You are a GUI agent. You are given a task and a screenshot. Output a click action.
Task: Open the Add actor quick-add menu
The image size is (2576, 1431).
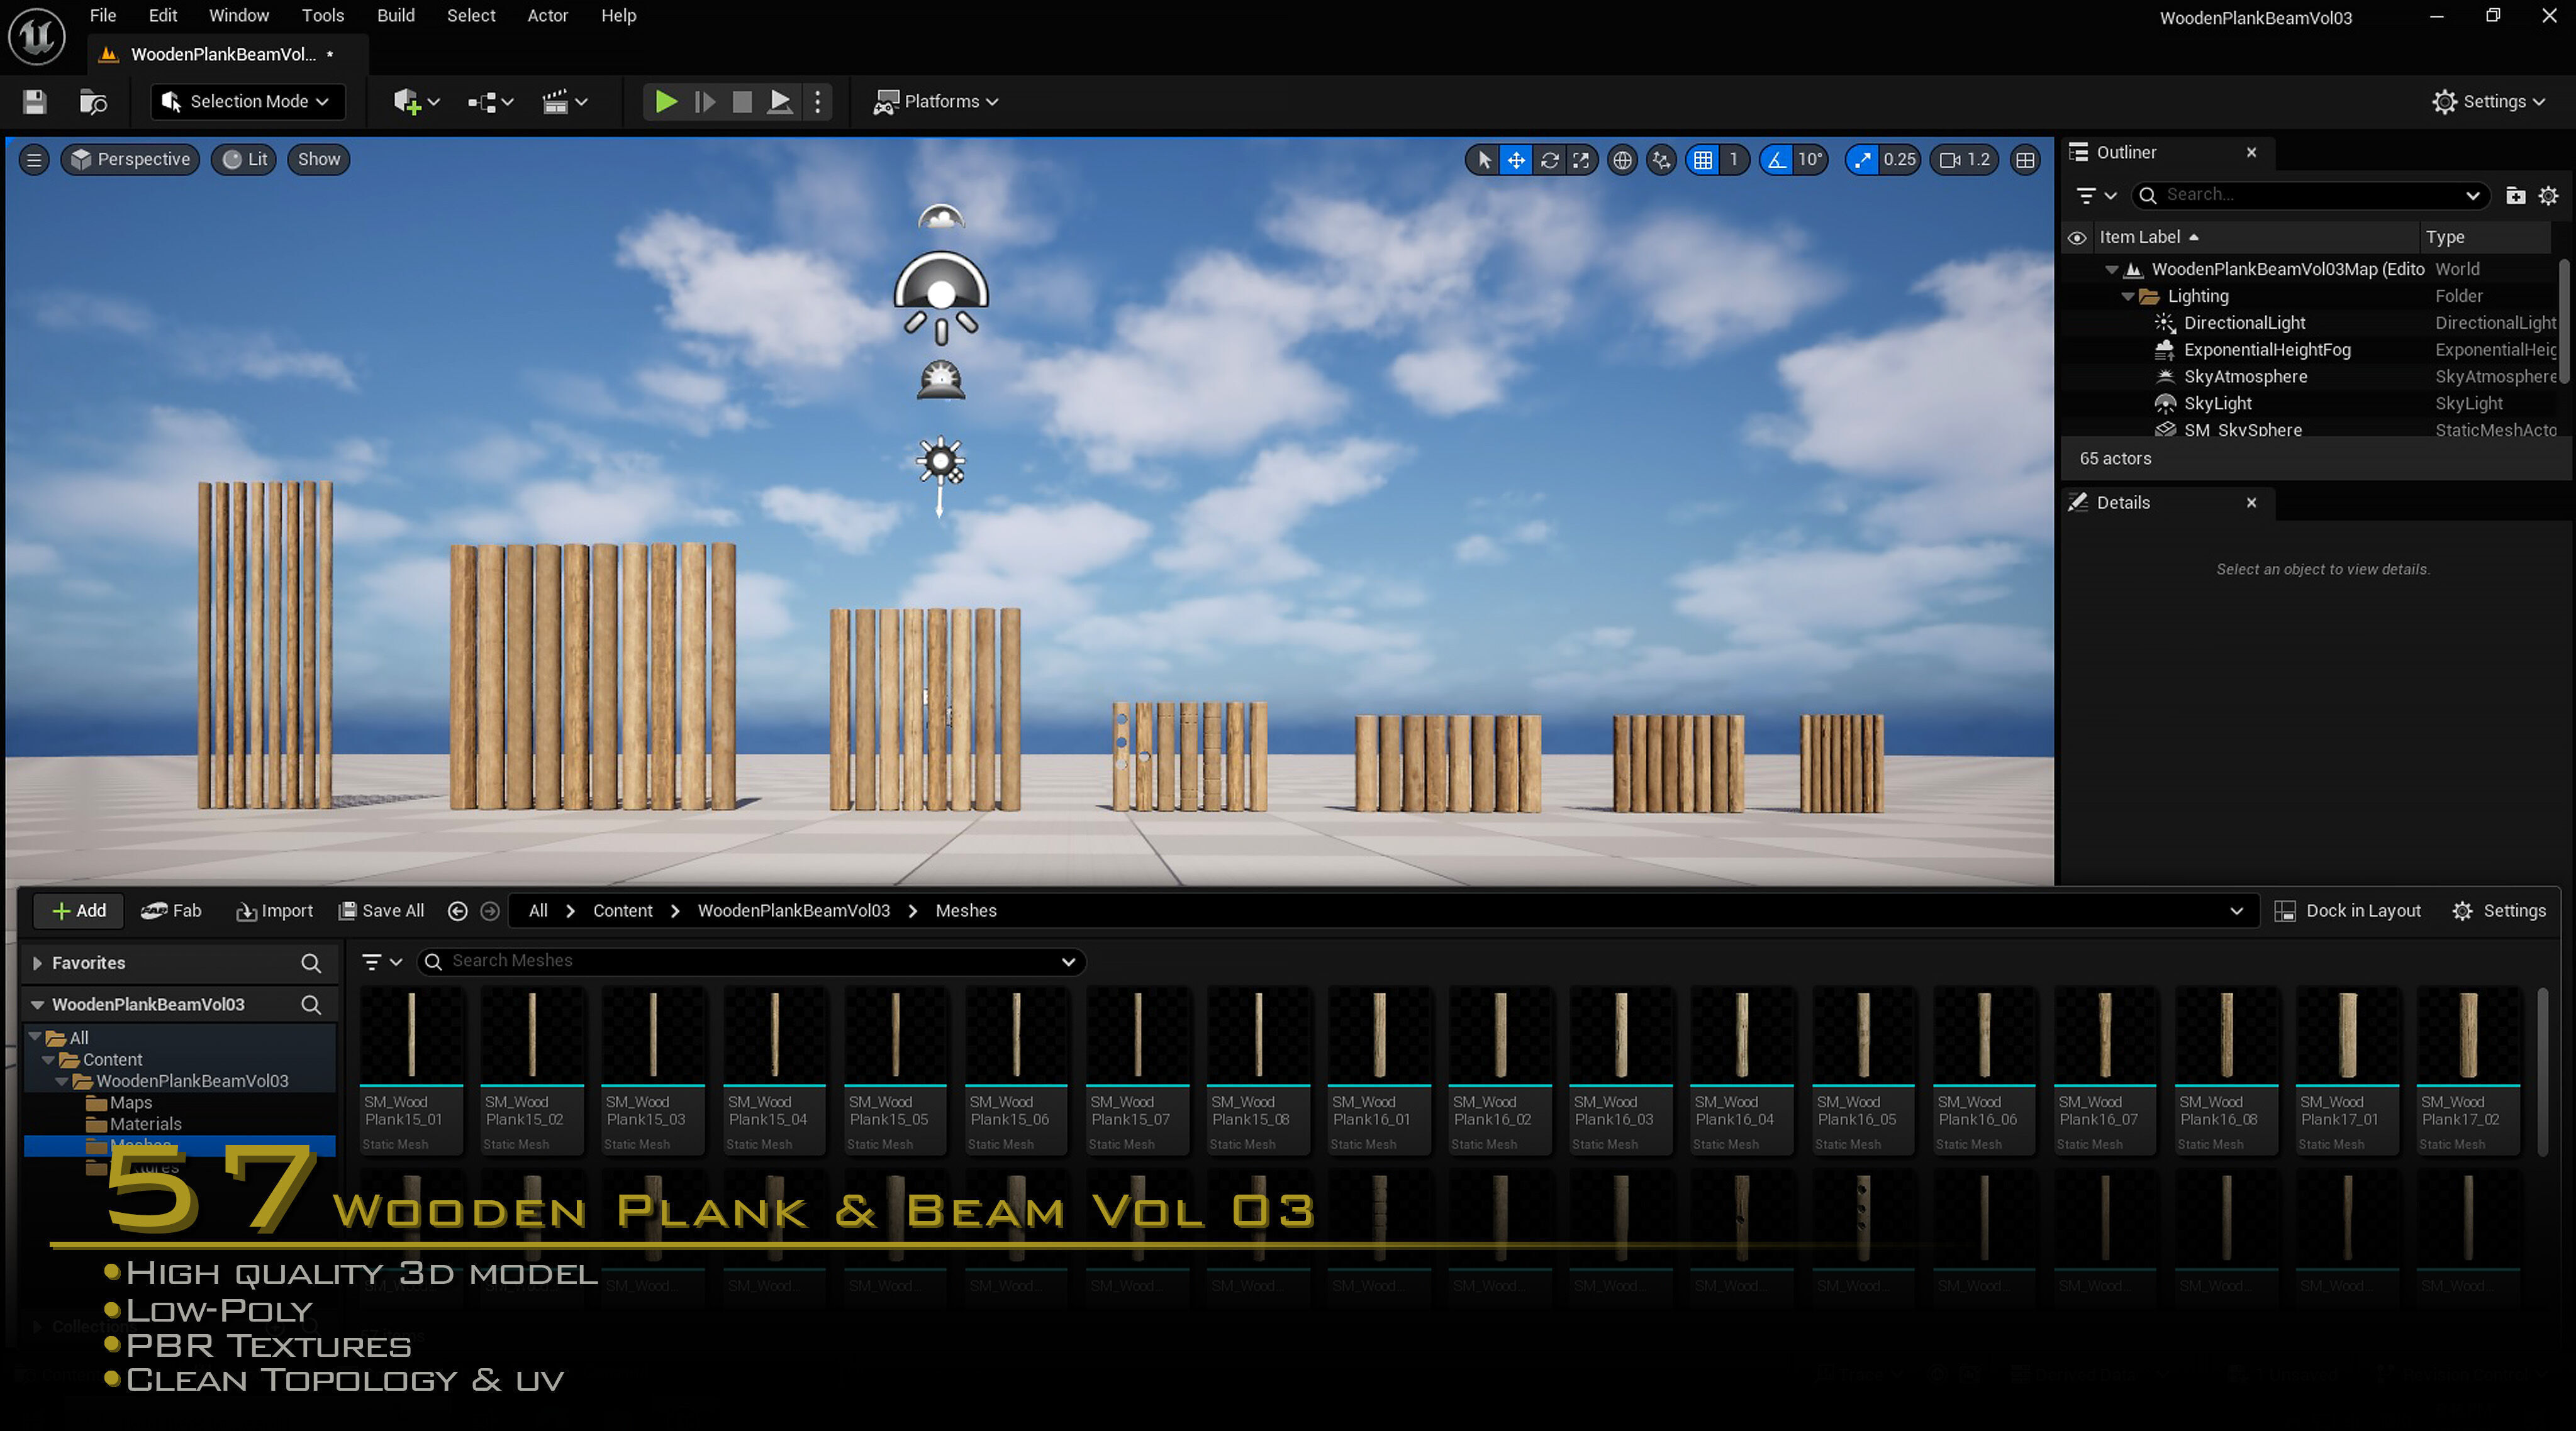tap(416, 101)
